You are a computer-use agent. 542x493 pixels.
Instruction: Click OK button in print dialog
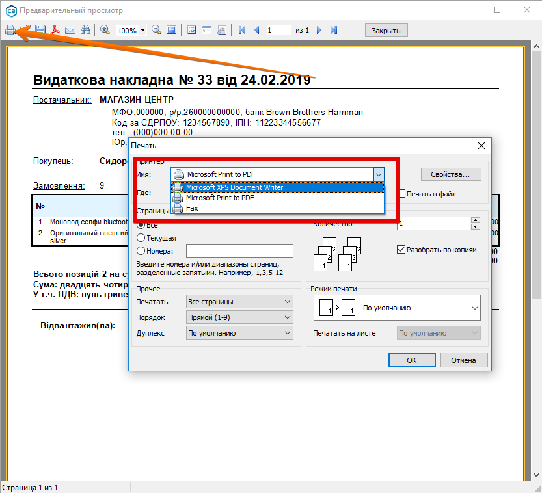coord(412,360)
